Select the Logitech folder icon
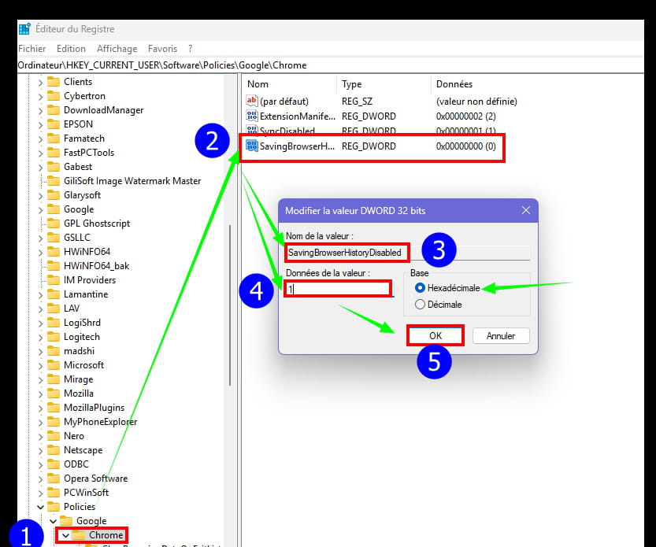 click(x=53, y=337)
